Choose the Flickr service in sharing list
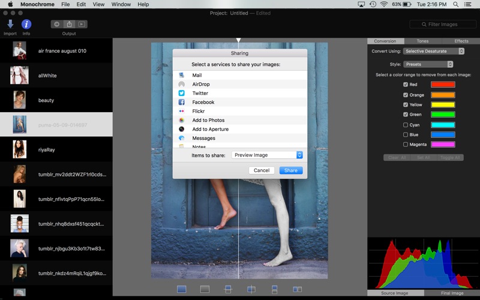 tap(199, 111)
